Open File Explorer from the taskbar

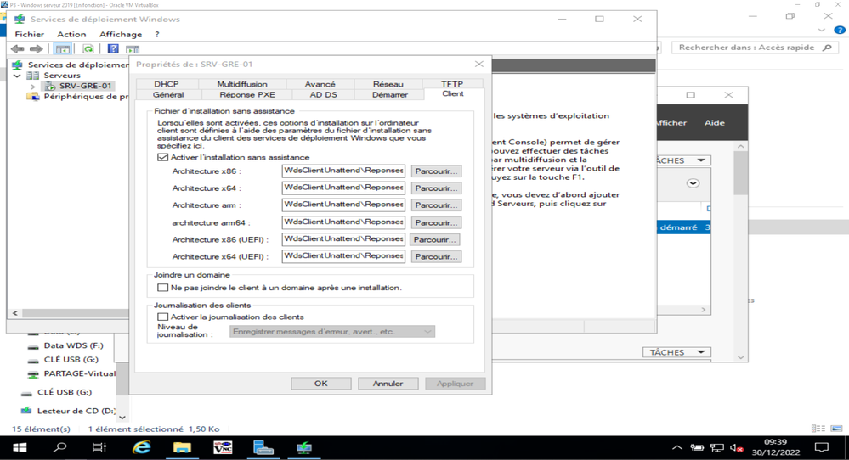pos(182,447)
